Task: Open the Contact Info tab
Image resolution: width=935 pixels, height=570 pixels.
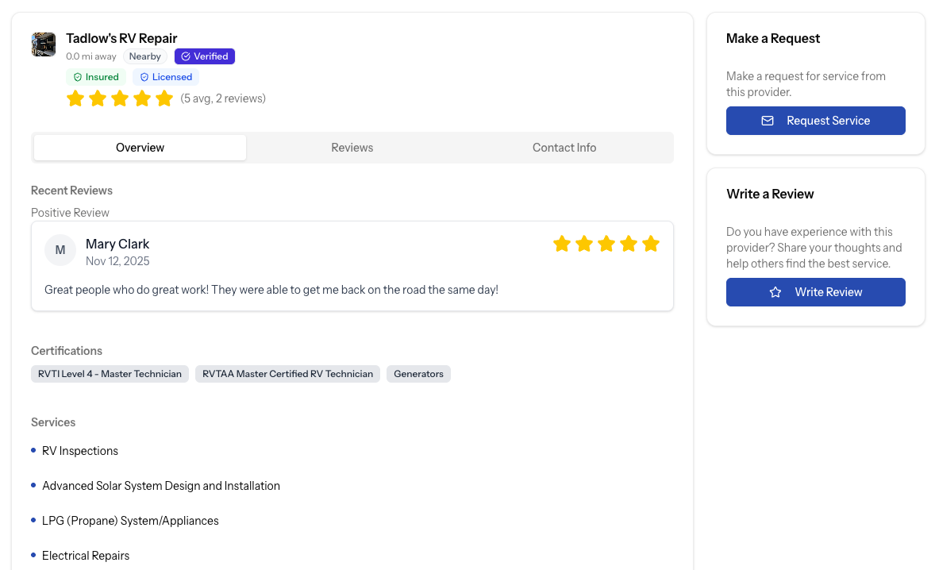Action: tap(564, 148)
